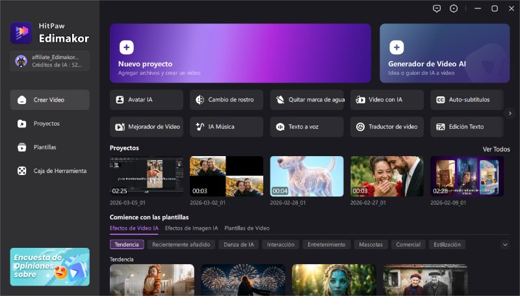
Task: Open the 2026-02-28_01 dog skeleton project
Action: point(307,176)
